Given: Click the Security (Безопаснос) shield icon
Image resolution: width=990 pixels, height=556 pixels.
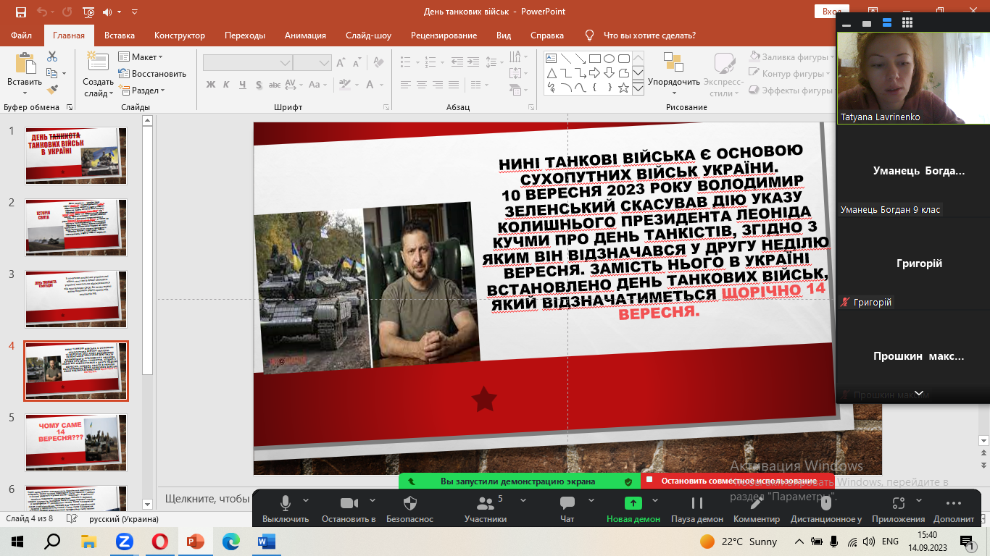Looking at the screenshot, I should click(x=409, y=503).
